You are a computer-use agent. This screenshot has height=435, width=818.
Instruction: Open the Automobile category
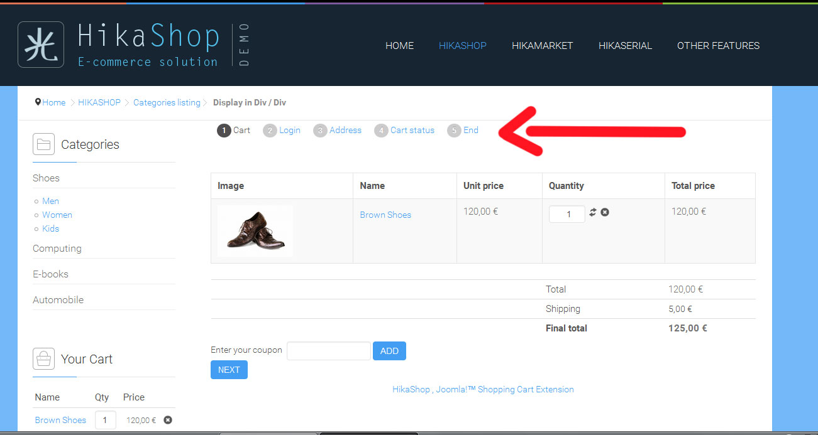tap(58, 300)
